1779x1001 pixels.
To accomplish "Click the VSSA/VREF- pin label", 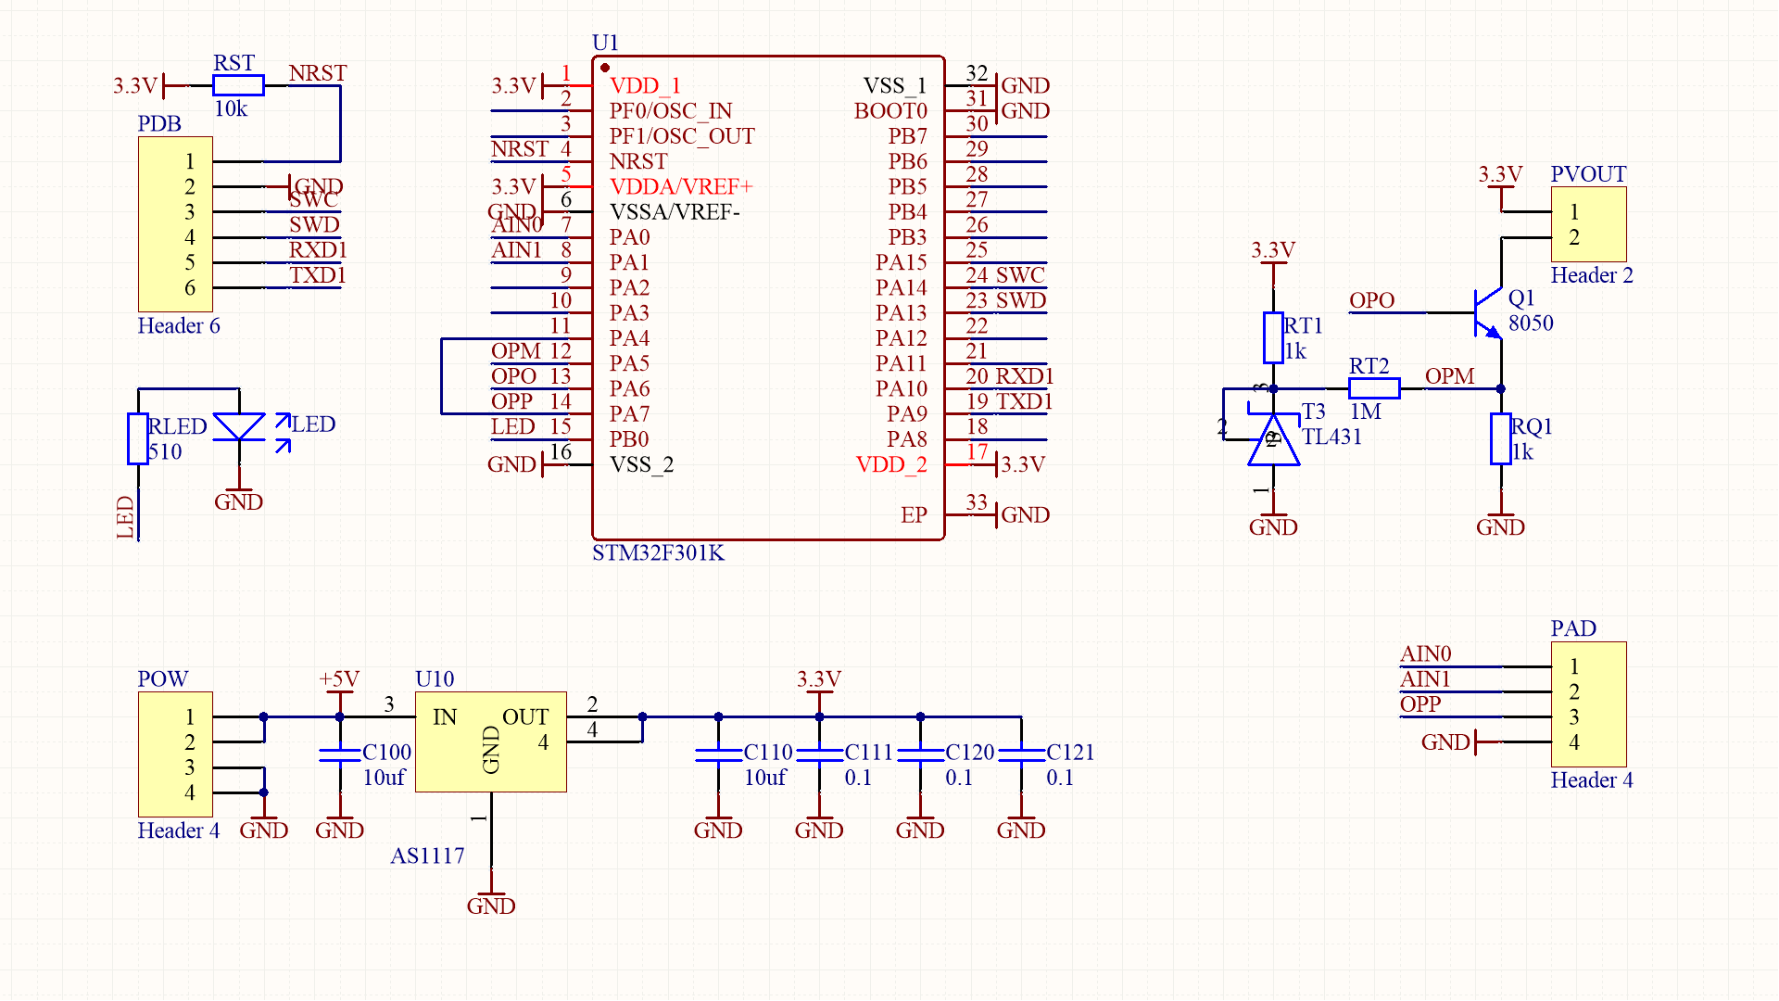I will 675,211.
